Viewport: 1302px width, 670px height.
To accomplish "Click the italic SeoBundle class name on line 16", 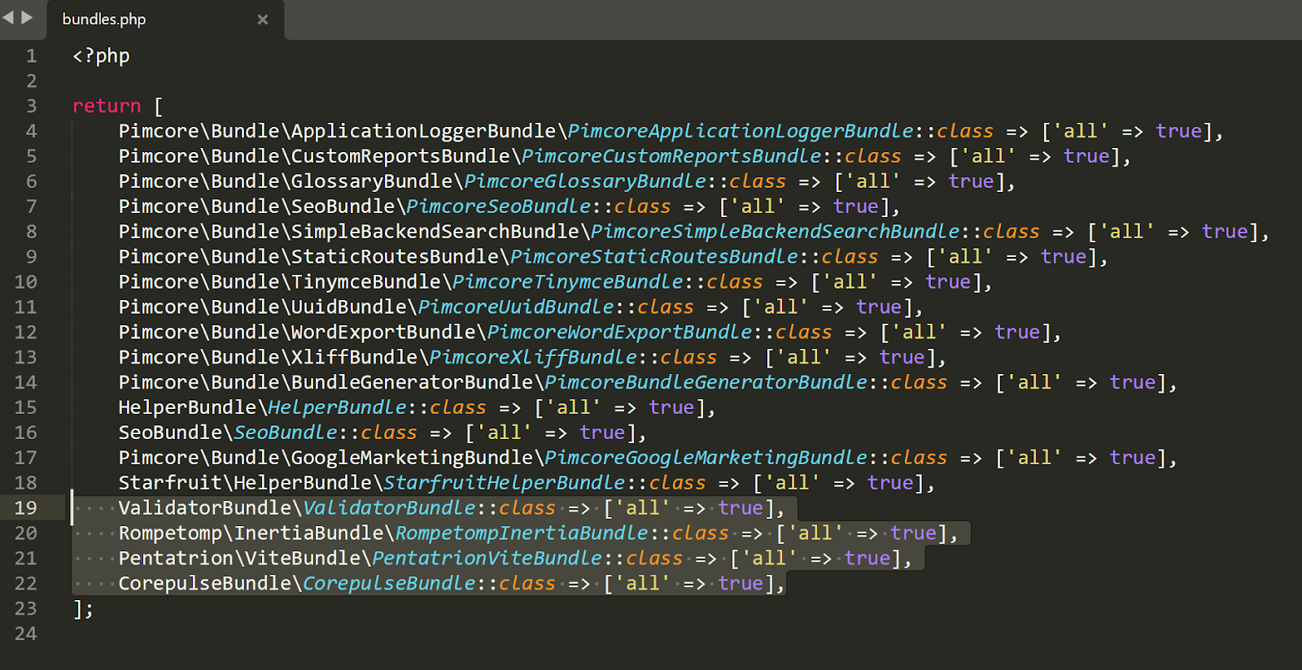I will [x=285, y=433].
